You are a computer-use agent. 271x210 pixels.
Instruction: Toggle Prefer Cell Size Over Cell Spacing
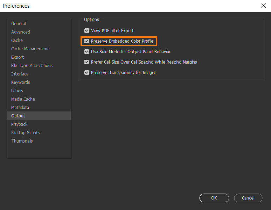point(86,62)
